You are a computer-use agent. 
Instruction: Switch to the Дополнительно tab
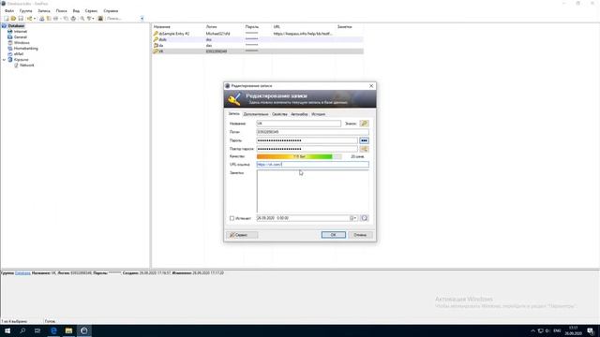click(x=256, y=114)
